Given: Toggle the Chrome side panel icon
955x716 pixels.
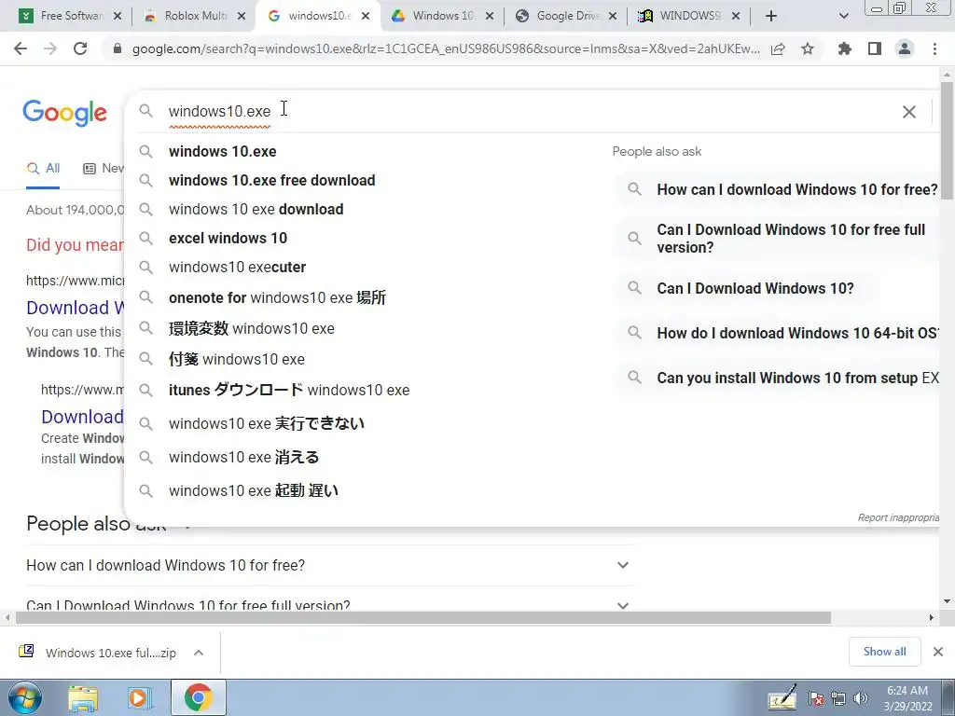Looking at the screenshot, I should point(875,48).
